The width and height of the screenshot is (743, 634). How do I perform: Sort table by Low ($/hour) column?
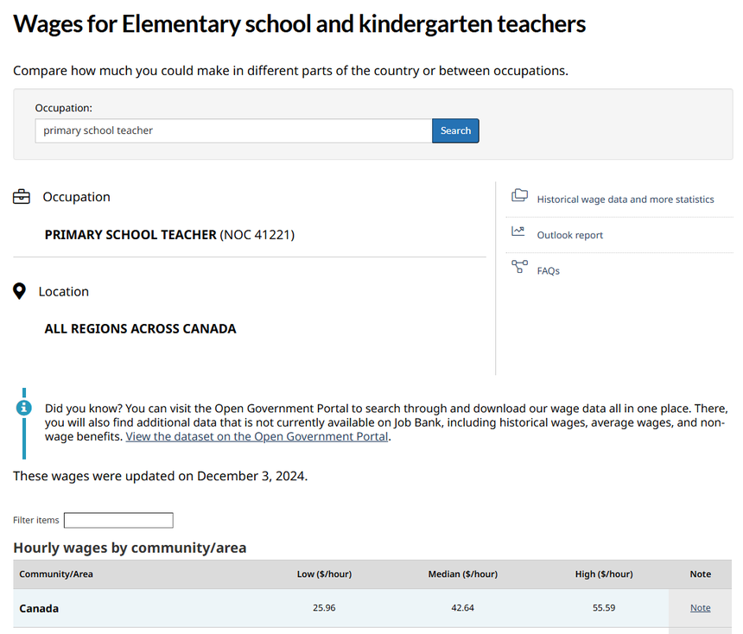pyautogui.click(x=324, y=574)
